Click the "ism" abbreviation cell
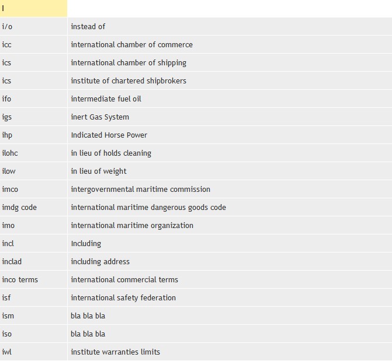The width and height of the screenshot is (392, 361). point(7,316)
